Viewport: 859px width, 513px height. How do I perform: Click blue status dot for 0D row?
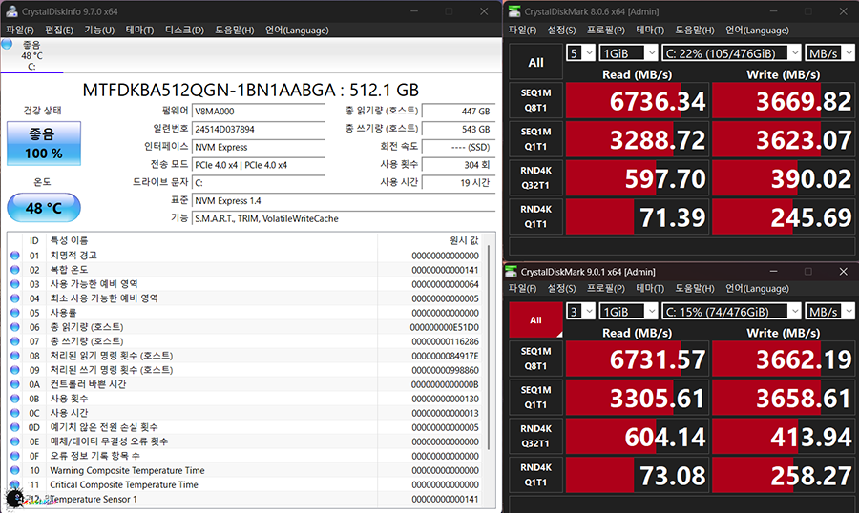[14, 427]
